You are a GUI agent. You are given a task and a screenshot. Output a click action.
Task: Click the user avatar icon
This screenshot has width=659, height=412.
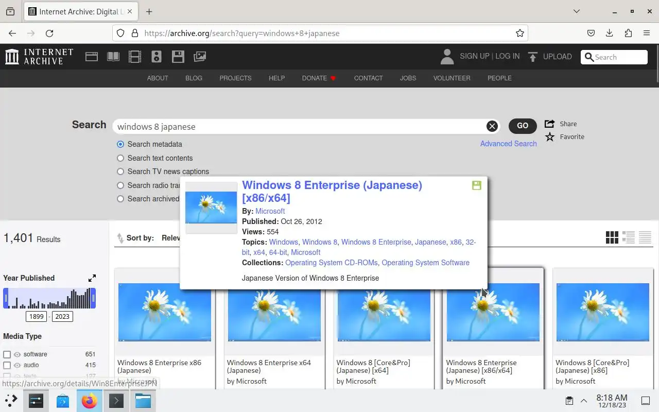tap(447, 57)
